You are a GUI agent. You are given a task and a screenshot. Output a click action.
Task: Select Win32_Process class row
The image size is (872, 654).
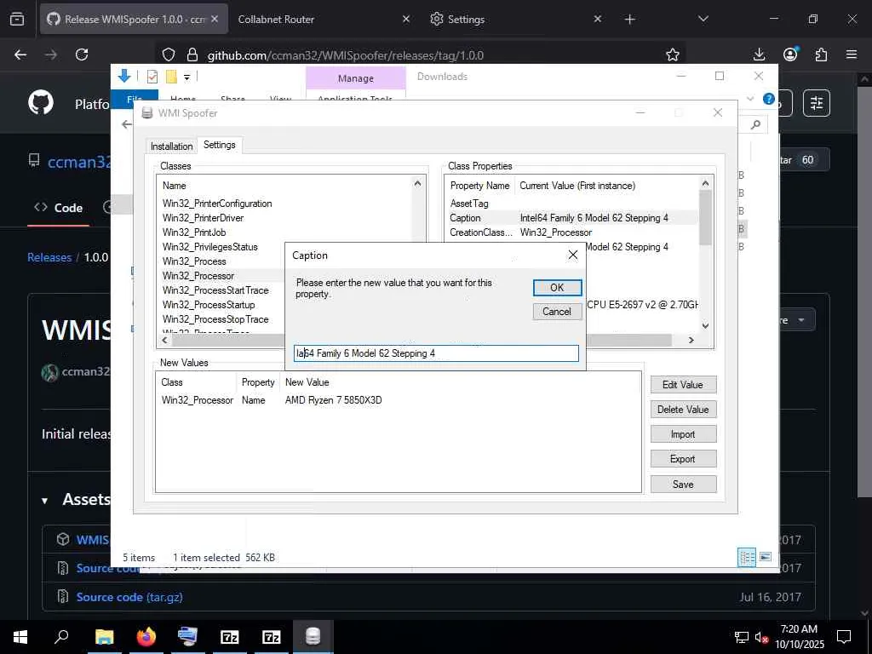(x=194, y=261)
